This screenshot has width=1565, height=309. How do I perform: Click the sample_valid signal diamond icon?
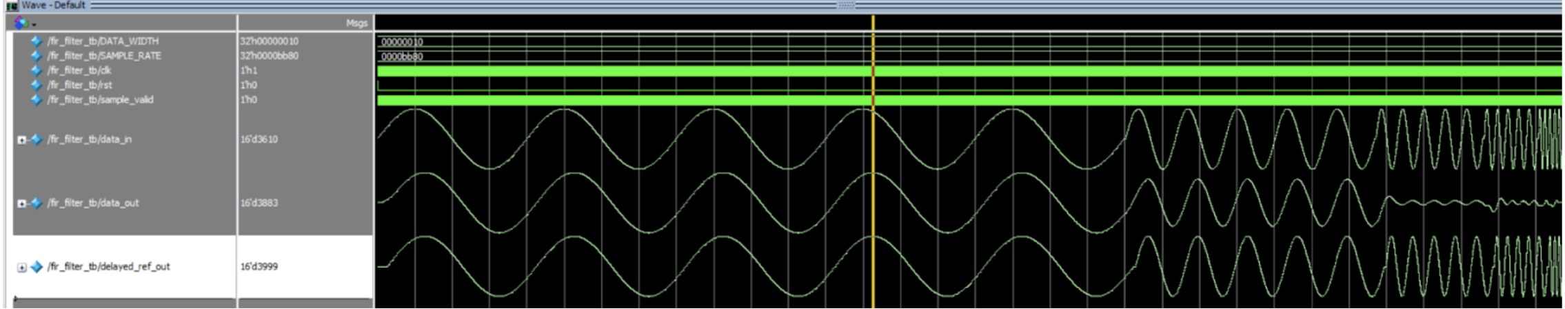37,100
